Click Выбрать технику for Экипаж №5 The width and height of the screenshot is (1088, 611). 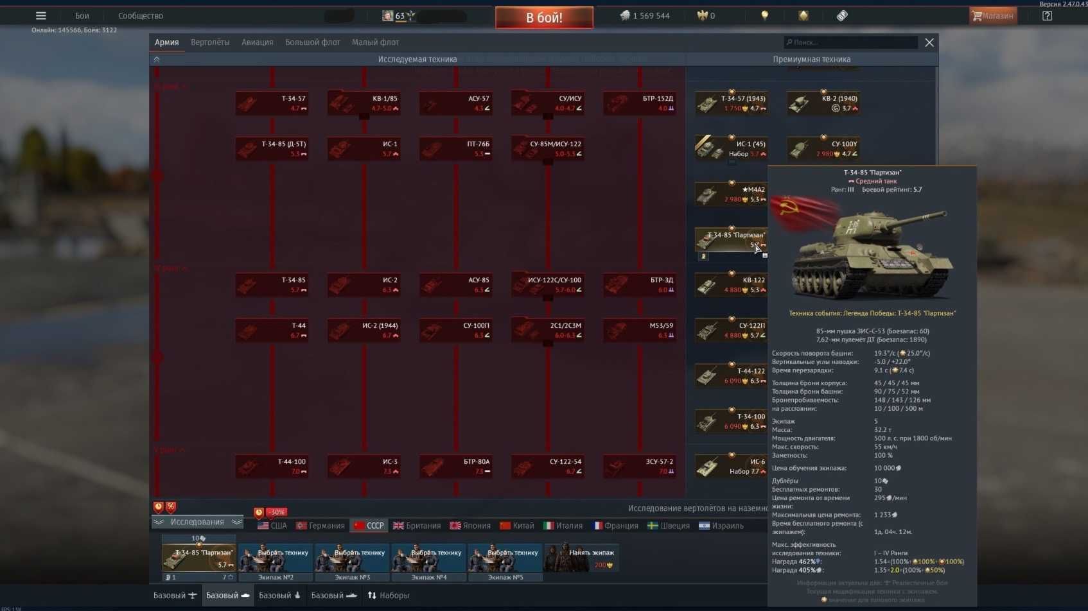tap(505, 558)
